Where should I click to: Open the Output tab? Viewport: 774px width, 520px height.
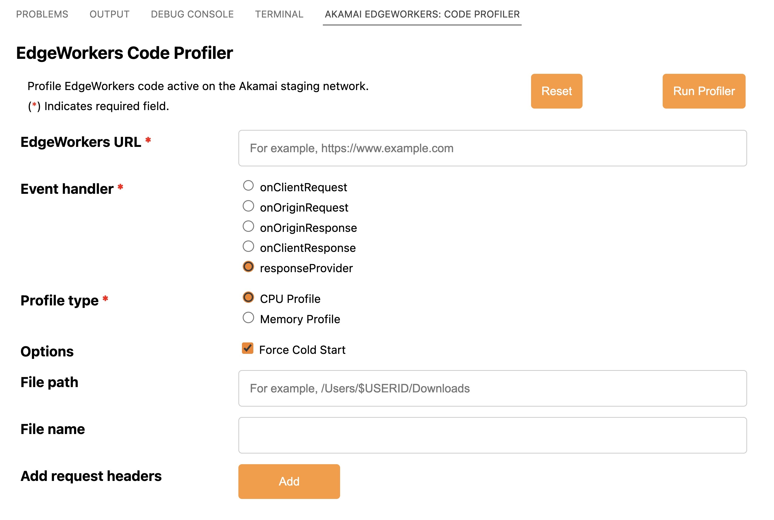tap(109, 14)
